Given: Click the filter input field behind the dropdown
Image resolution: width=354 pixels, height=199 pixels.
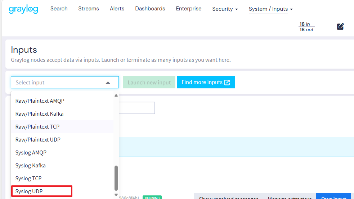Looking at the screenshot, I should [137, 108].
